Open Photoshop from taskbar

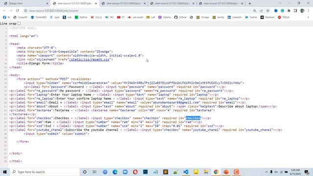[145, 172]
